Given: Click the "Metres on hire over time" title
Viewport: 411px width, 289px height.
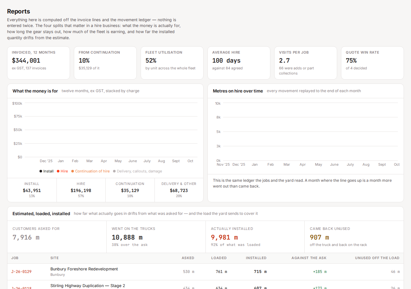Looking at the screenshot, I should [x=238, y=91].
